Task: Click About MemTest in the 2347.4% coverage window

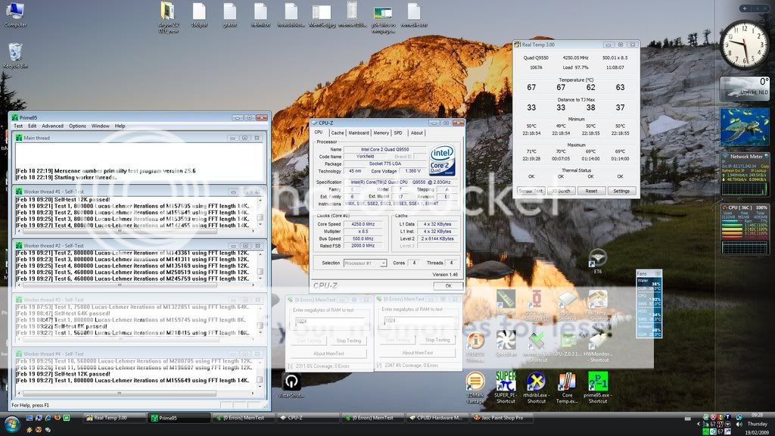Action: (418, 353)
